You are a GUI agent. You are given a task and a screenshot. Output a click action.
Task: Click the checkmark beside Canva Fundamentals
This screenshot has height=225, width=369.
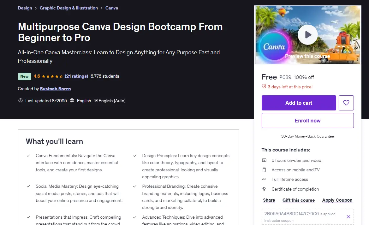pos(28,156)
